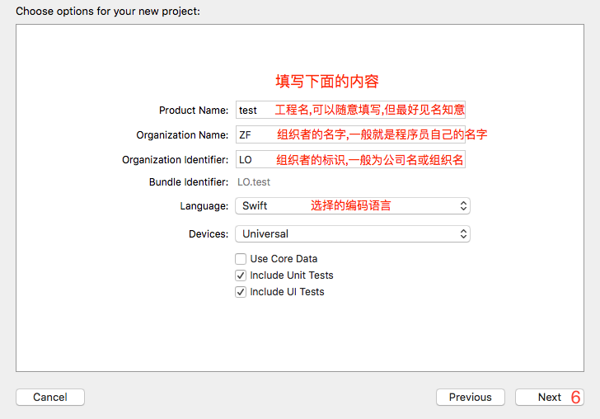Screen dimensions: 600x419
Task: Go back with the Previous button
Action: point(471,398)
